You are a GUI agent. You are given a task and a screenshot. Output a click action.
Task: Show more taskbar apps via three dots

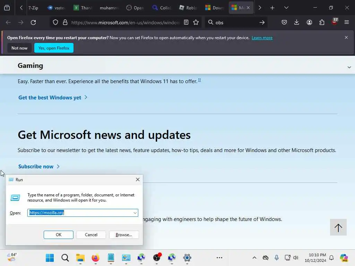219,258
